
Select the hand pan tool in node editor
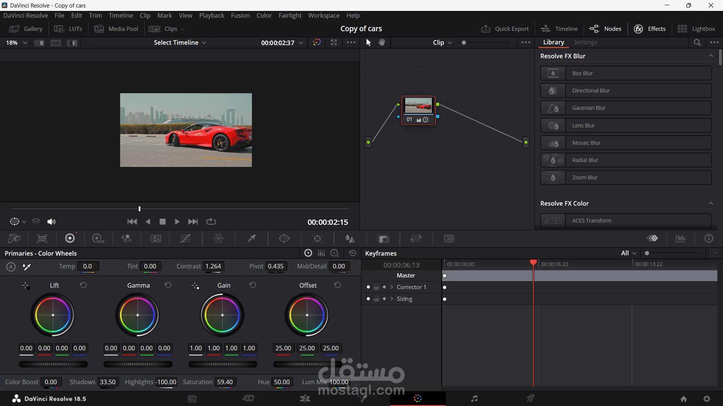pyautogui.click(x=382, y=42)
